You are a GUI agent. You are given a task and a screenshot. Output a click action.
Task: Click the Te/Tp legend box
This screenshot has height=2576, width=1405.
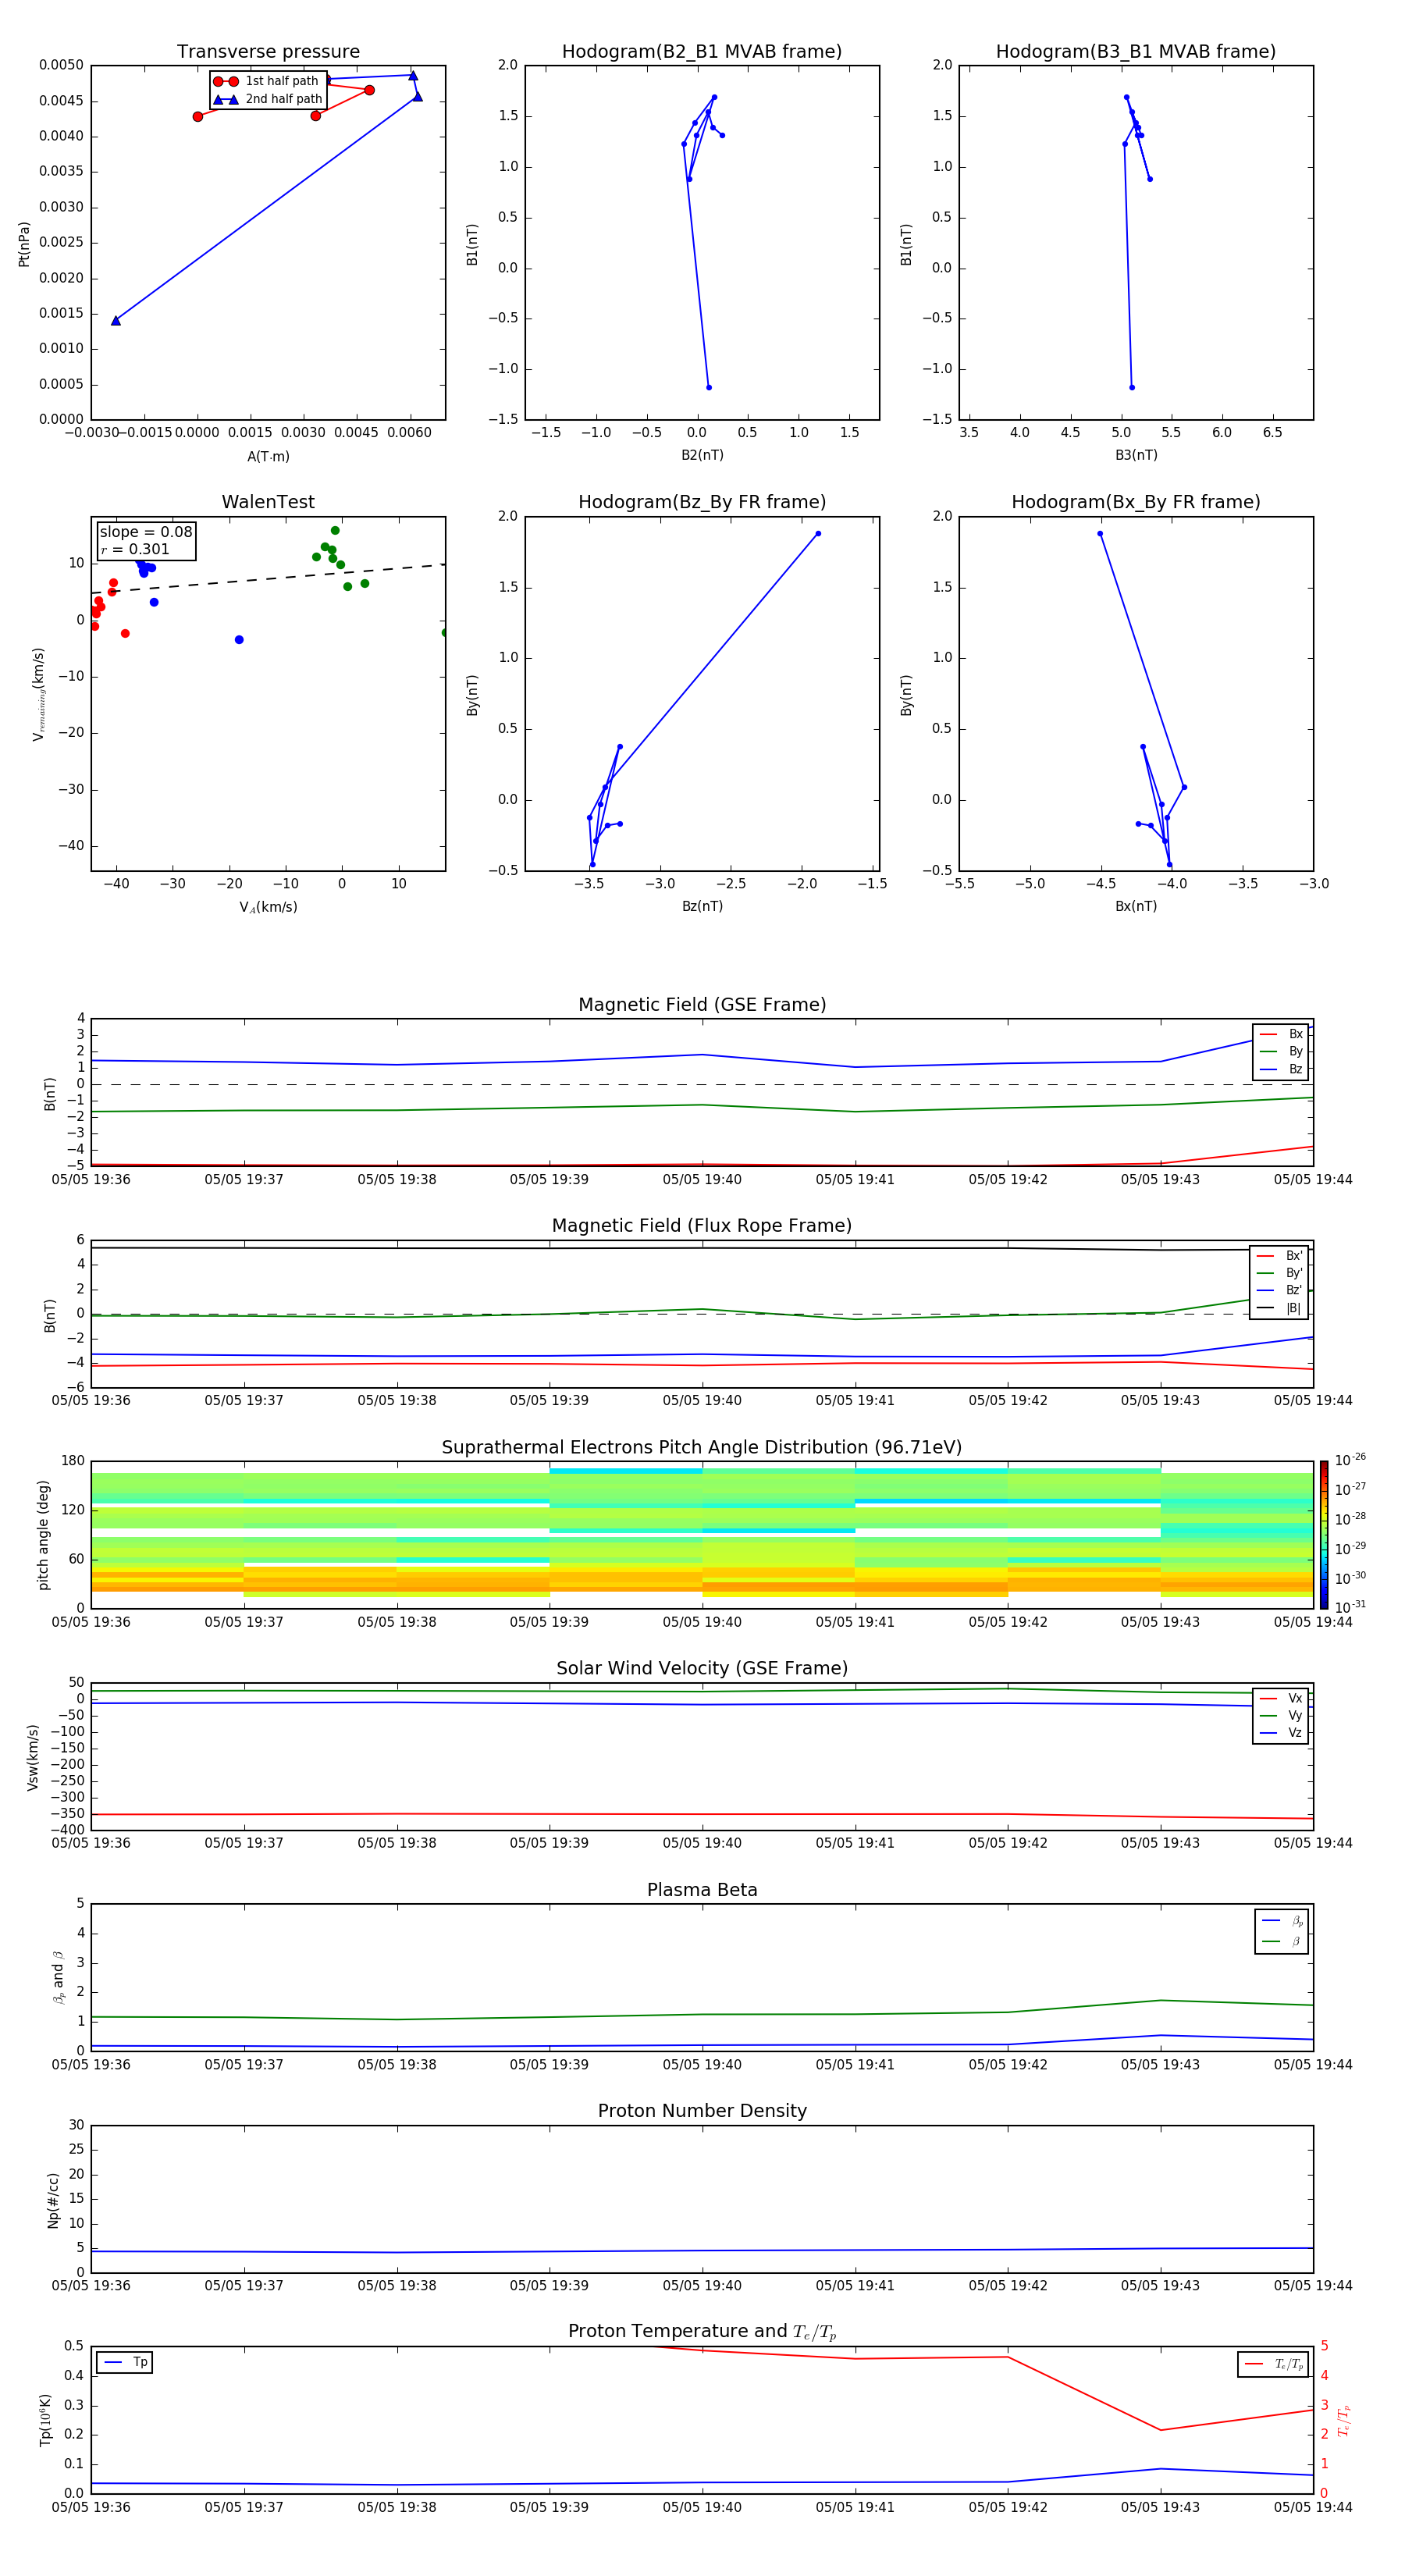click(x=1273, y=2364)
